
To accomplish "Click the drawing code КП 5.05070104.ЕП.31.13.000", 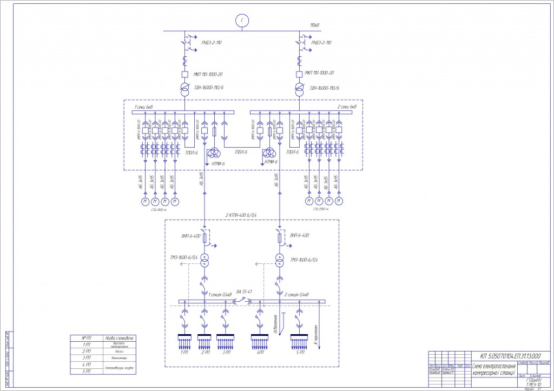I will click(x=510, y=356).
